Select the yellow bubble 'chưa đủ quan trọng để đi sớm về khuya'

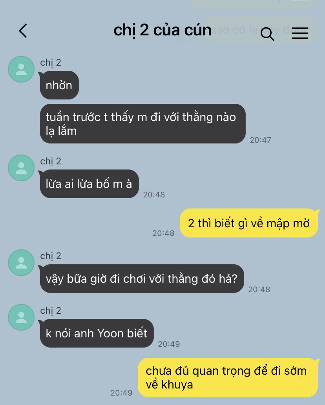tap(228, 377)
